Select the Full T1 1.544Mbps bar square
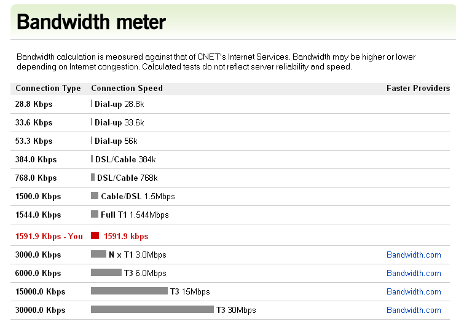Image resolution: width=456 pixels, height=324 pixels. coord(95,214)
